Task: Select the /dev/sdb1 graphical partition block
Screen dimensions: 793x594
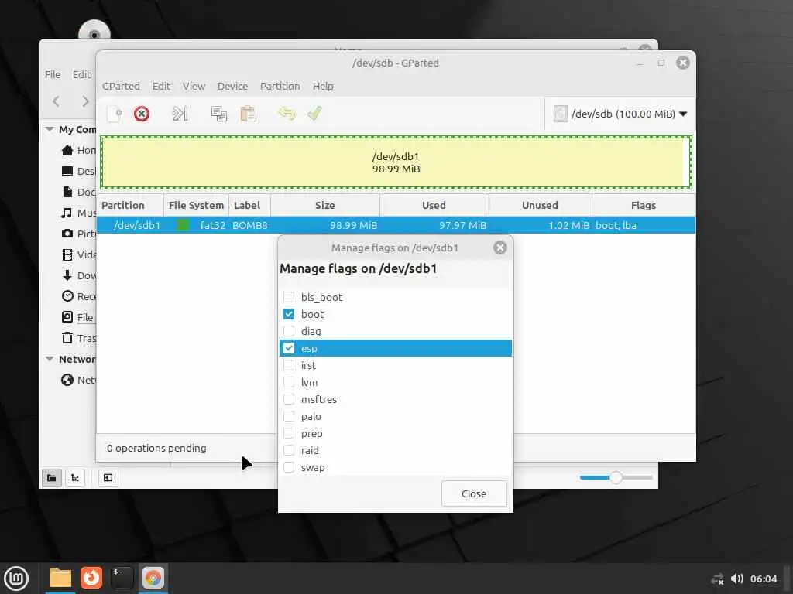Action: click(396, 162)
